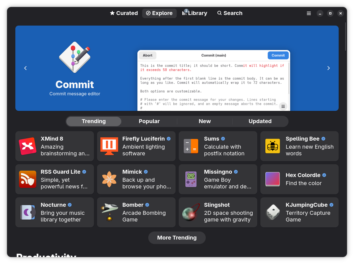This screenshot has height=264, width=354.
Task: Click verified badge beside Hex Colordle
Action: click(324, 175)
